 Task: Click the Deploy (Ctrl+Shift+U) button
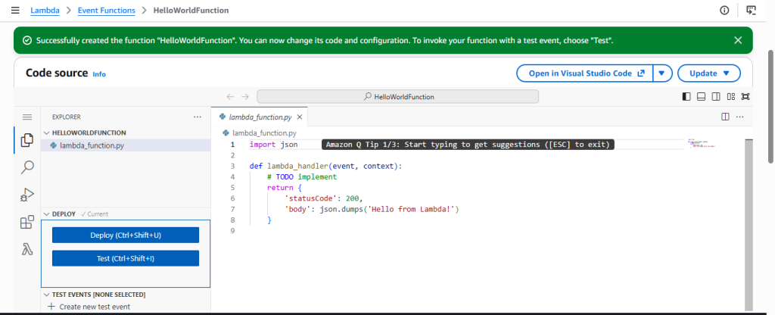(x=126, y=235)
